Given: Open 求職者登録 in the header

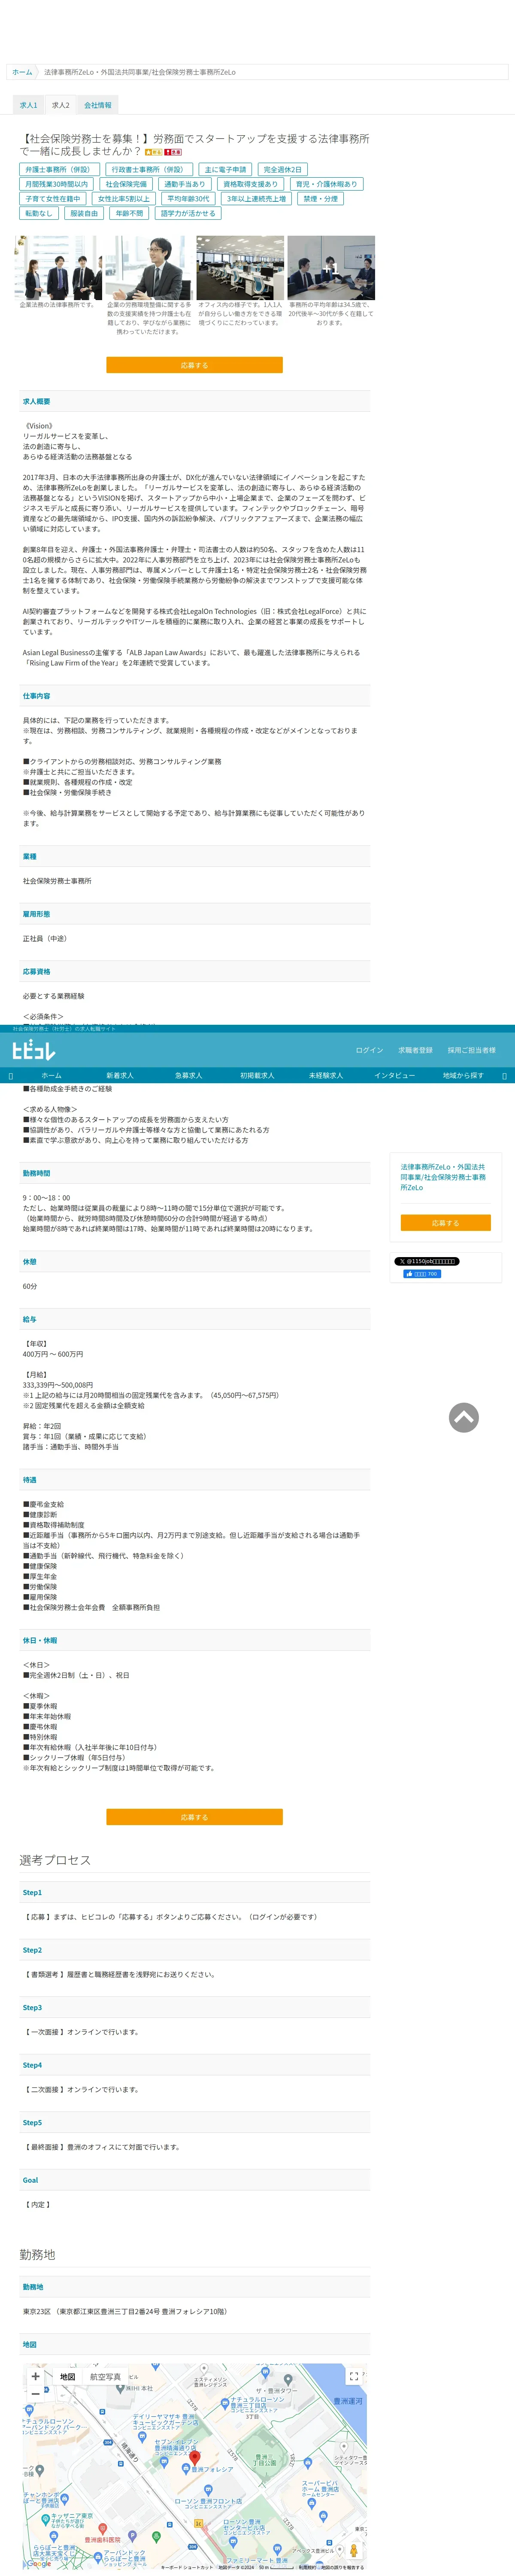Looking at the screenshot, I should click(415, 1050).
